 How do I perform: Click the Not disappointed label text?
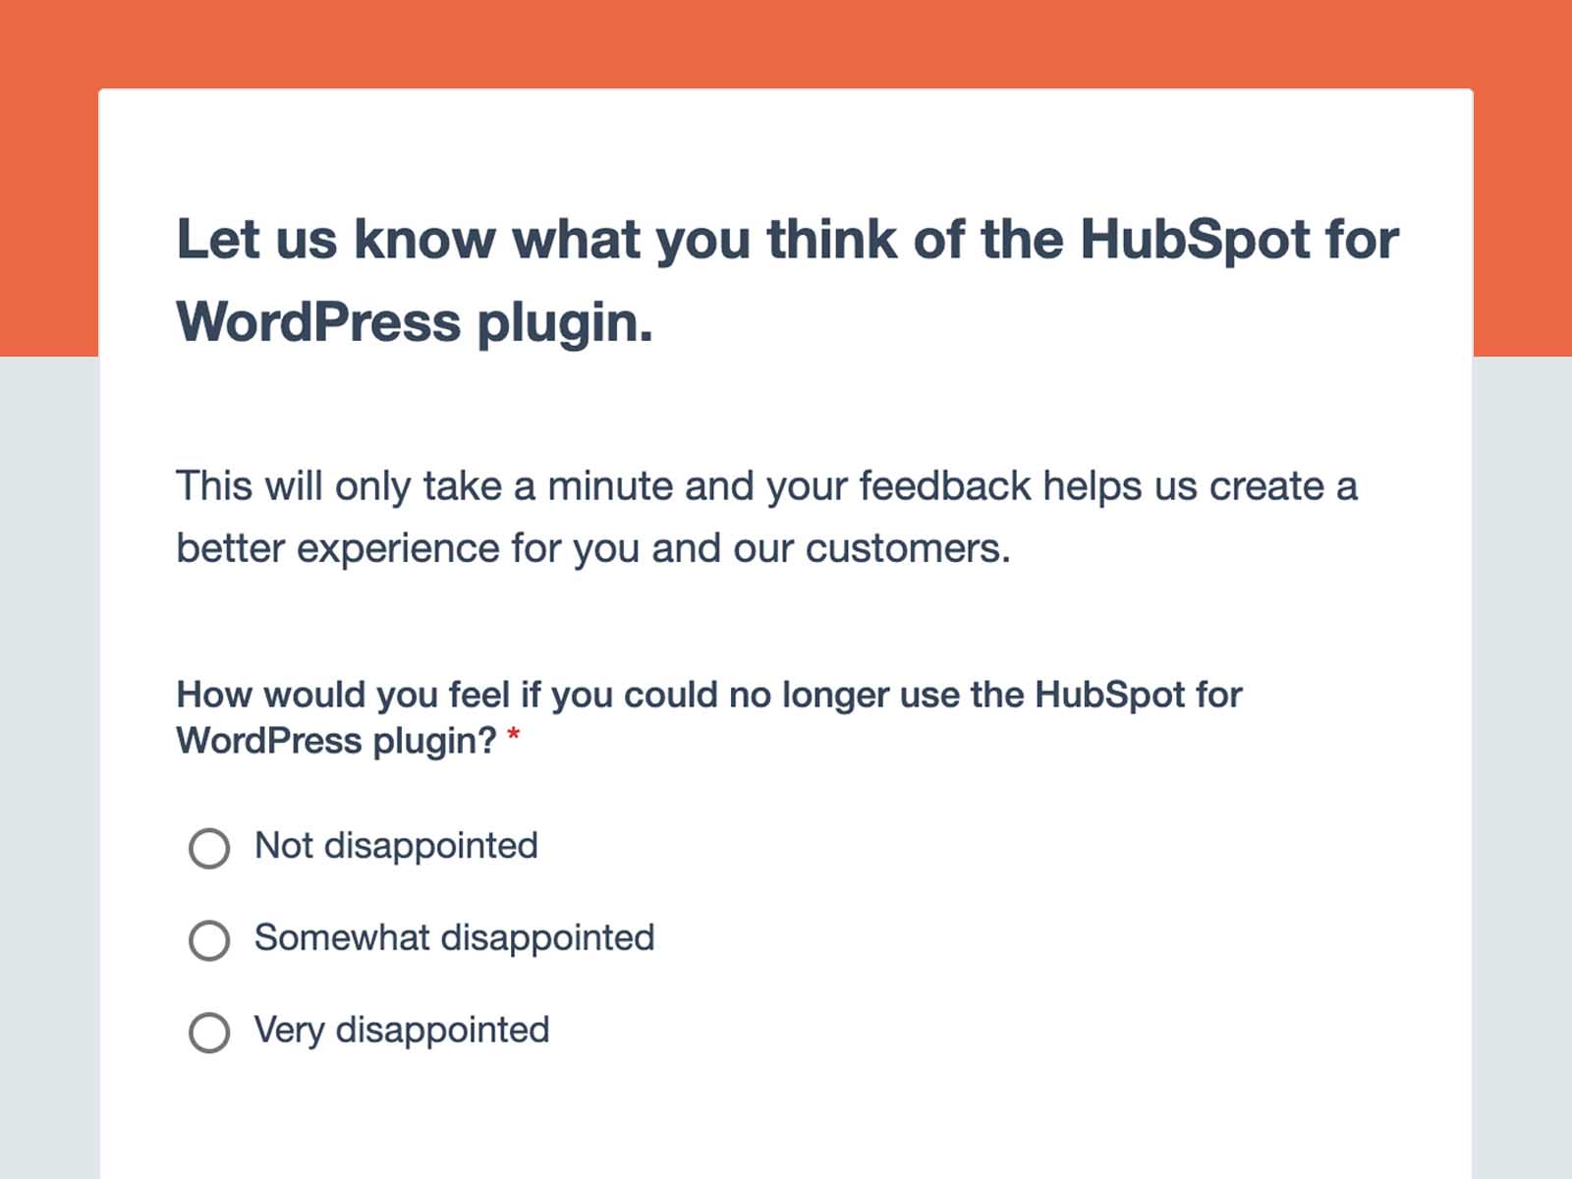(x=396, y=846)
